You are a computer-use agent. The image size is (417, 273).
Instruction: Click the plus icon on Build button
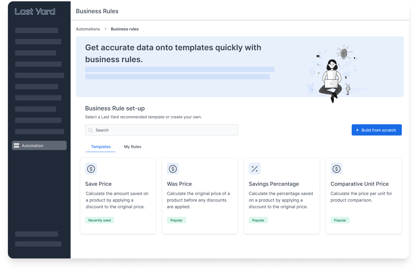(357, 130)
